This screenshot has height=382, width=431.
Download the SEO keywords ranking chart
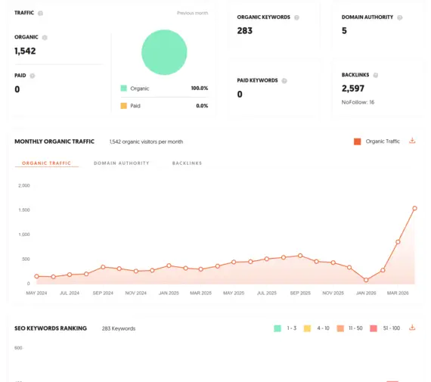tap(412, 328)
